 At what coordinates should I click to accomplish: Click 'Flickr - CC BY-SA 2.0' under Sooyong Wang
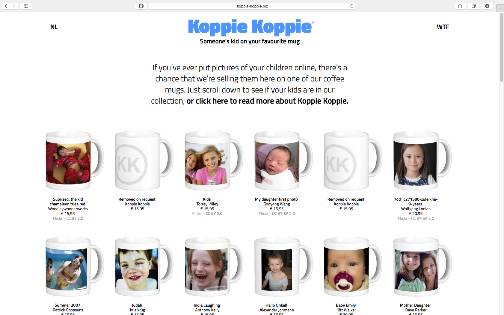277,213
